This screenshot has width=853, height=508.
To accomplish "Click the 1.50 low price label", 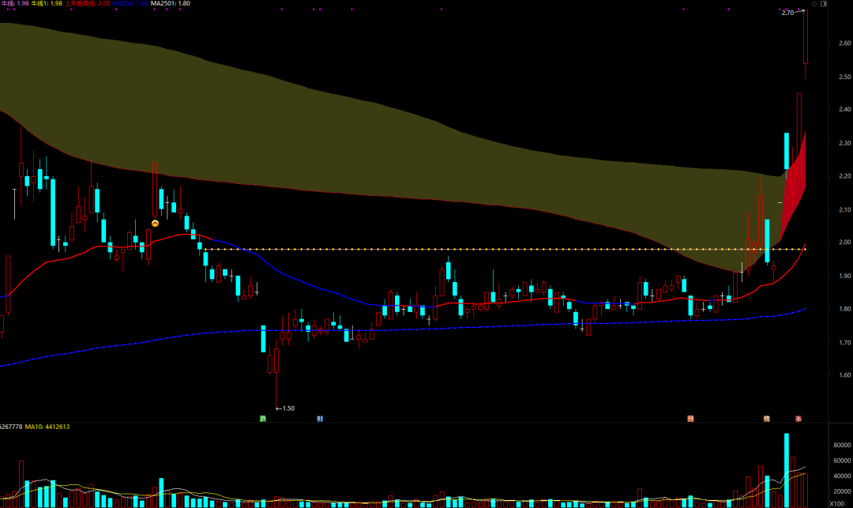I will tap(288, 408).
